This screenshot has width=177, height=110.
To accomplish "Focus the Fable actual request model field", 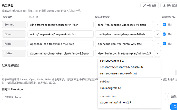I will click(x=124, y=43).
